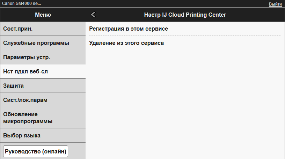Select Служебные программы in the menu
The image size is (285, 159).
[x=43, y=43]
